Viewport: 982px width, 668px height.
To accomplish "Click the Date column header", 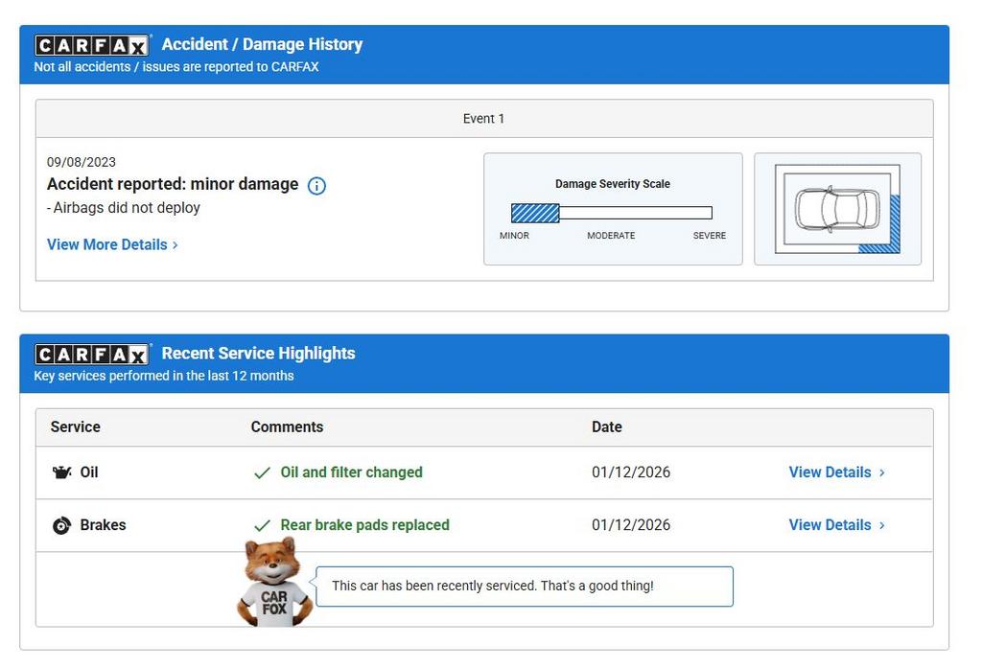I will click(606, 427).
